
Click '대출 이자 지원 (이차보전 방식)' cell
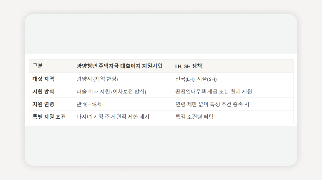(x=122, y=91)
